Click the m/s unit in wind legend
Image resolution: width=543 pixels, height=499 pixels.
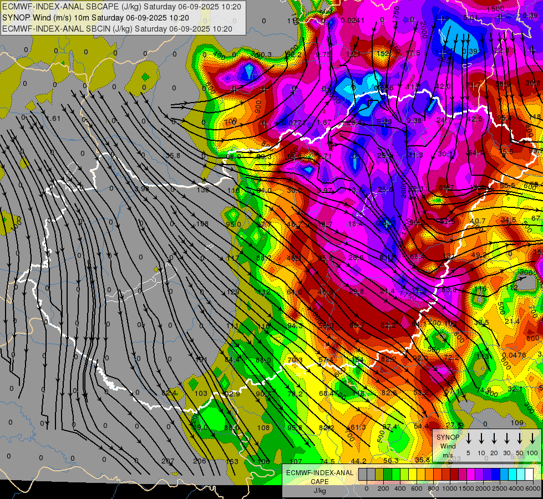448,455
